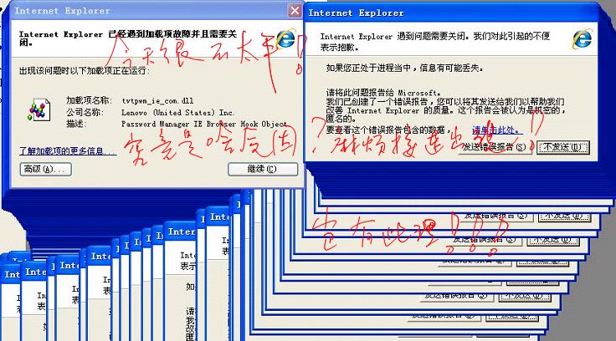Open the 了解加载项的更多信息 link
This screenshot has height=341, width=616.
tap(68, 151)
